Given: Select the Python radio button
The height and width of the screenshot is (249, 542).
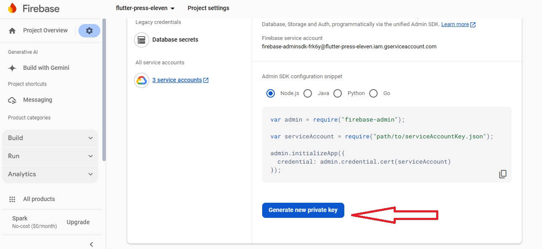Looking at the screenshot, I should coord(338,93).
